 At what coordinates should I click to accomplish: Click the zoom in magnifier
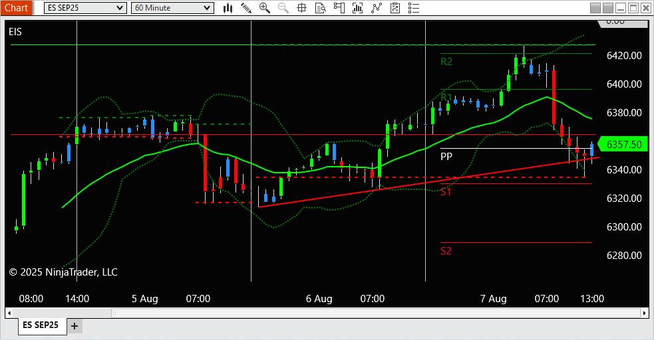pos(264,8)
